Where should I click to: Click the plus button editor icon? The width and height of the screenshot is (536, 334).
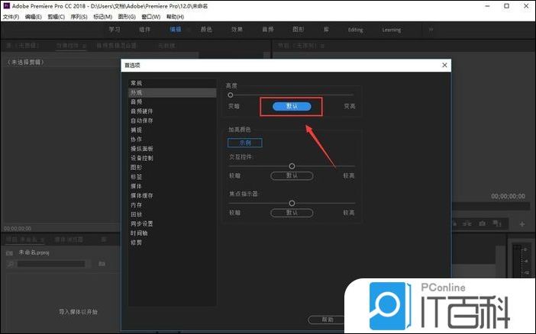click(x=522, y=224)
